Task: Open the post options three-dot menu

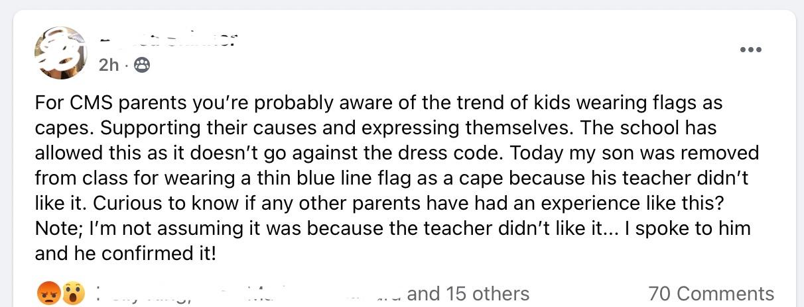Action: pyautogui.click(x=750, y=50)
